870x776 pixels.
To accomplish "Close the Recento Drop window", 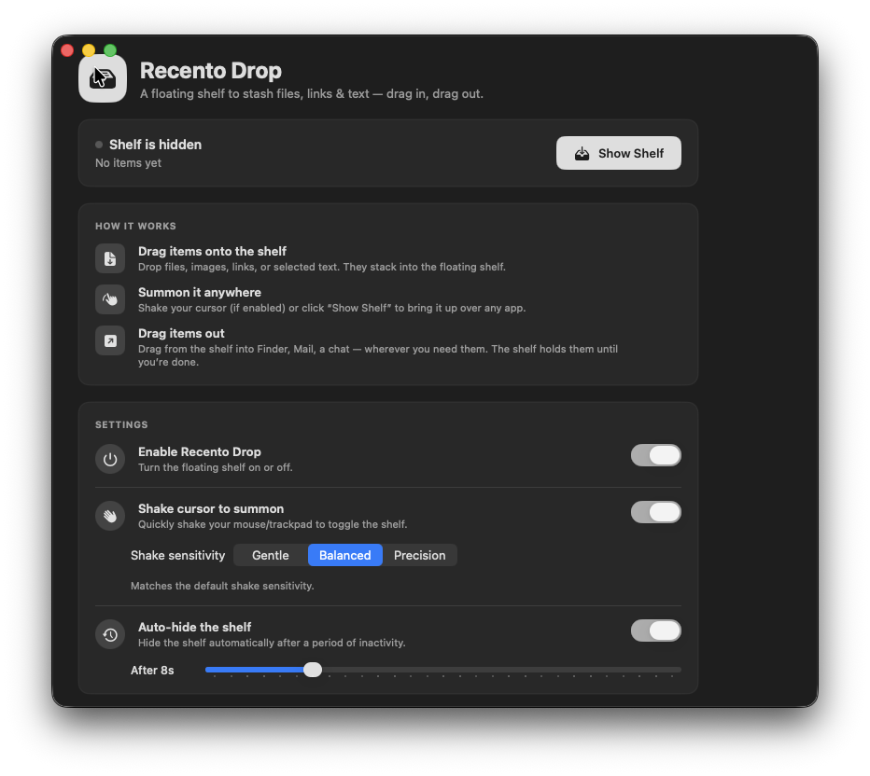I will click(67, 50).
